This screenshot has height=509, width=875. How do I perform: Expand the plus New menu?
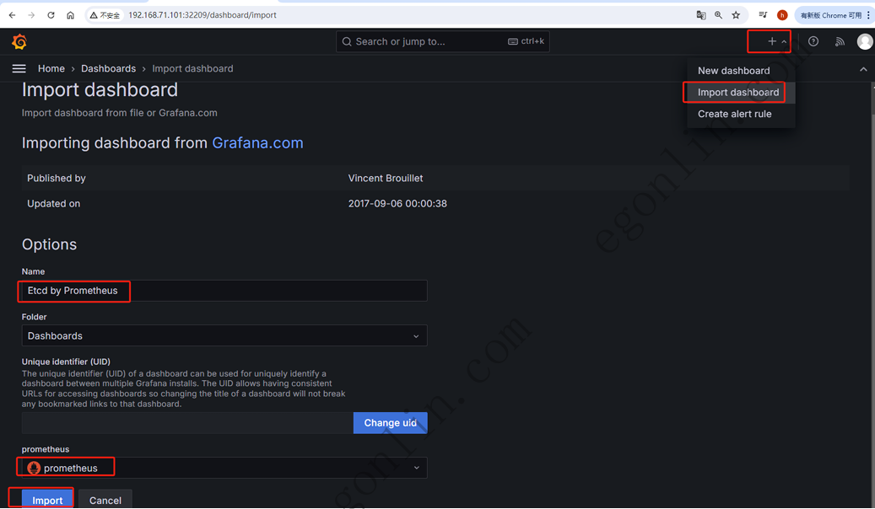[776, 41]
